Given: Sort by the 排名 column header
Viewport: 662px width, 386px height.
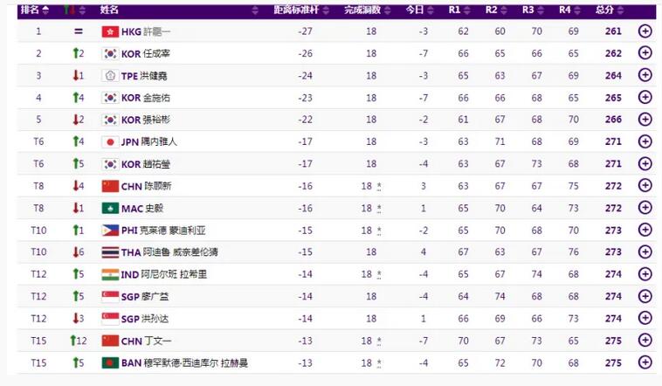Looking at the screenshot, I should (35, 10).
